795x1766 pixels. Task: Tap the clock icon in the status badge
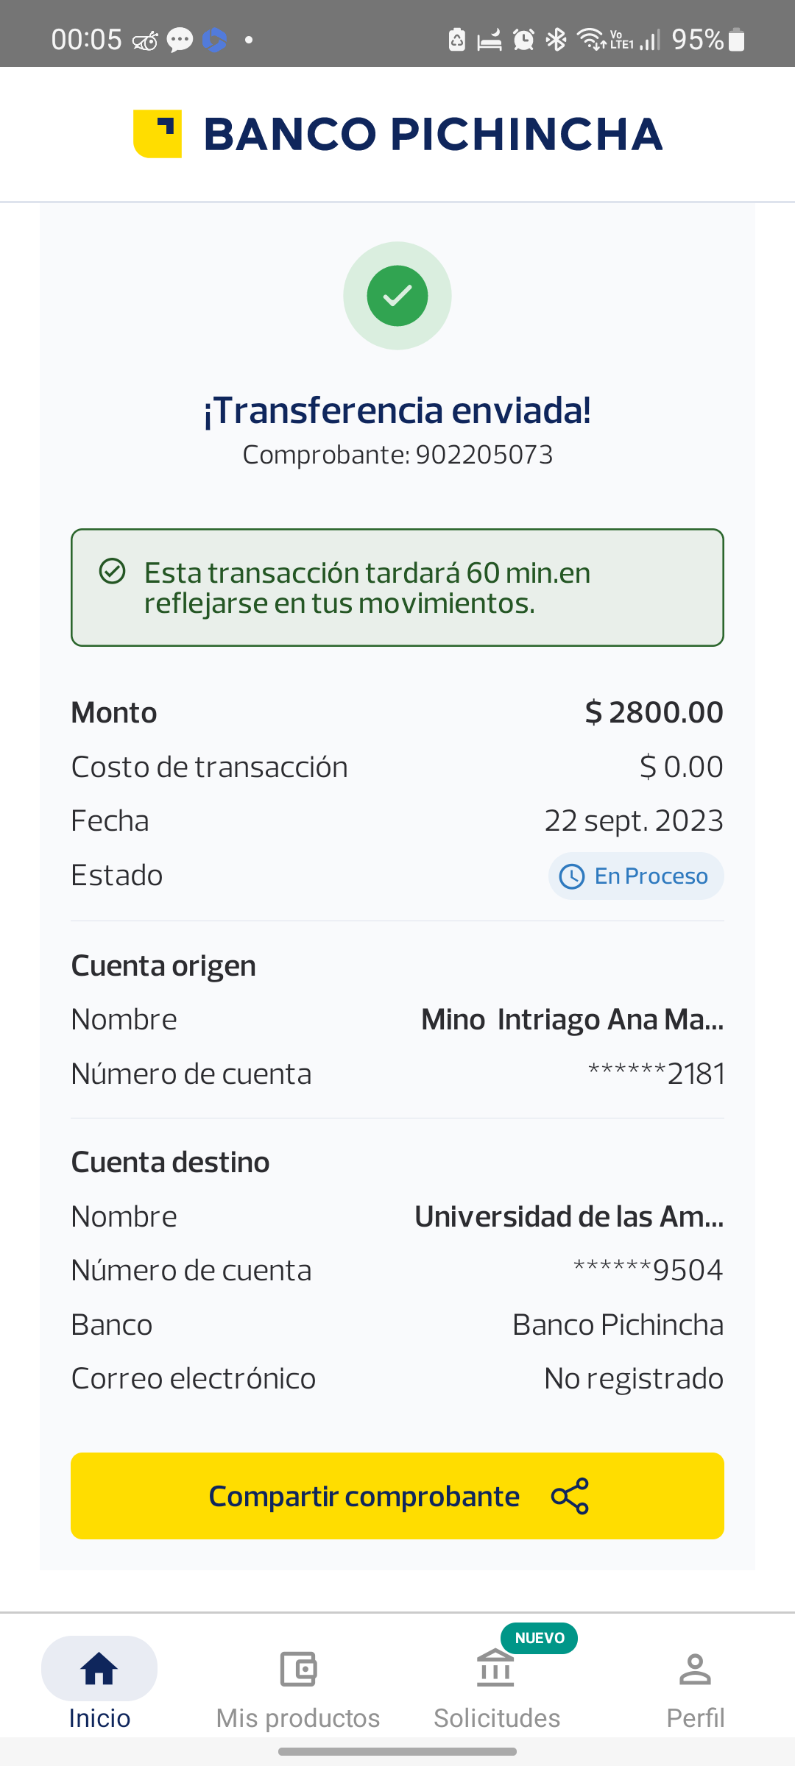coord(572,876)
